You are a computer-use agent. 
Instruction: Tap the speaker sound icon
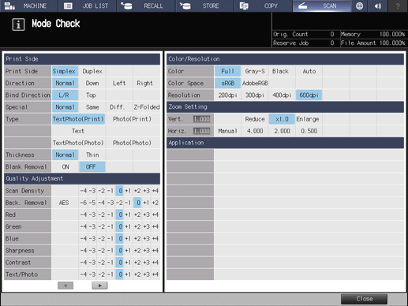pyautogui.click(x=378, y=6)
